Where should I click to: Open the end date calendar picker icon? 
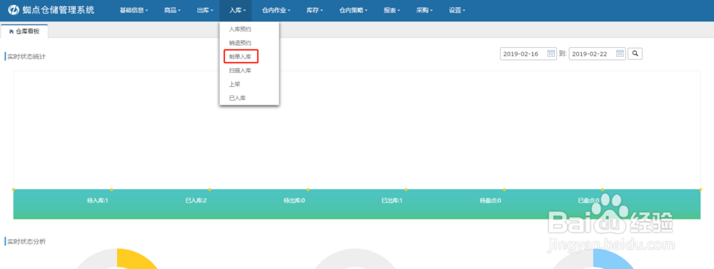(x=620, y=54)
